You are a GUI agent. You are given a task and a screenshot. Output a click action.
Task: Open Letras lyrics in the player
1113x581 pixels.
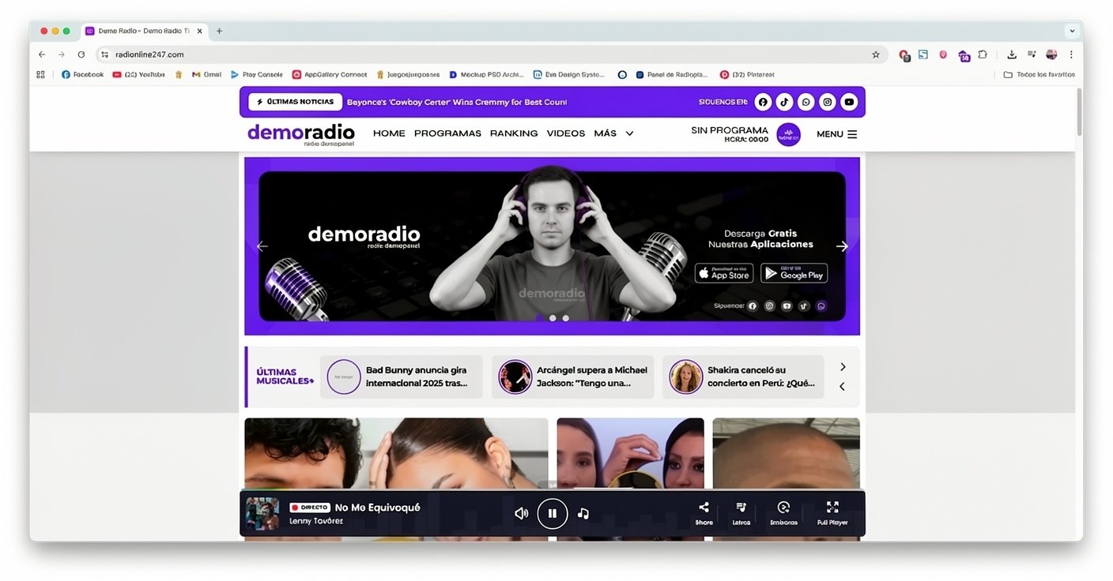coord(741,513)
